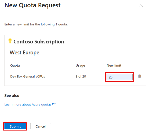Screen dimensions: 146x137
Task: Click the Usage column header
Action: [80, 66]
